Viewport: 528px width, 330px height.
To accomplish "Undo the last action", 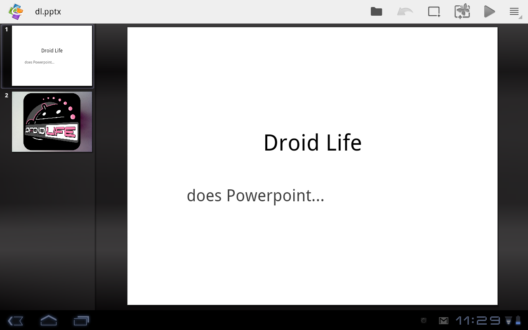I will (x=405, y=12).
